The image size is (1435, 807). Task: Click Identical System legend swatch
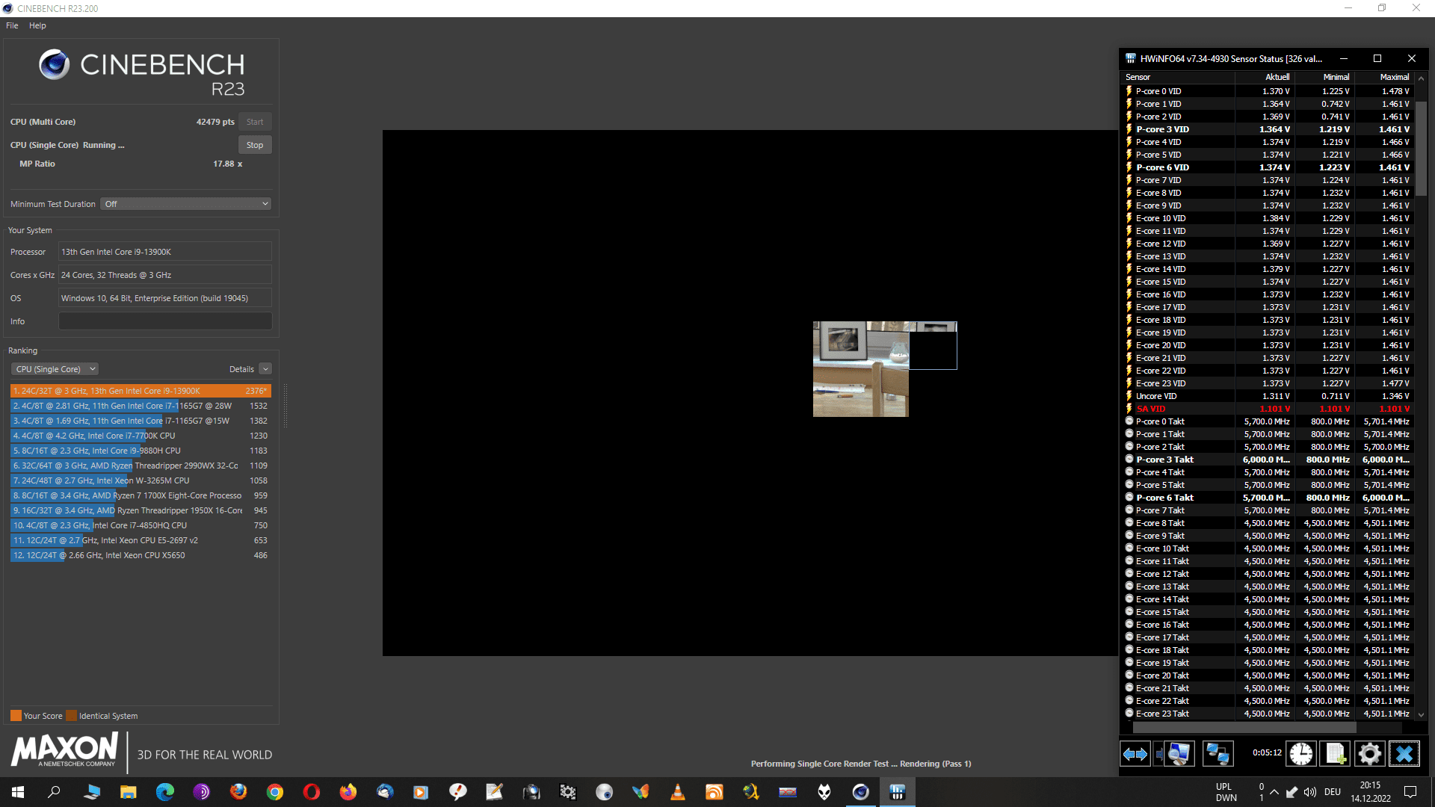pos(71,716)
